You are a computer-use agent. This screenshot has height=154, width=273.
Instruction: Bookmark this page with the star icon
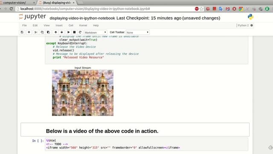(x=201, y=9)
